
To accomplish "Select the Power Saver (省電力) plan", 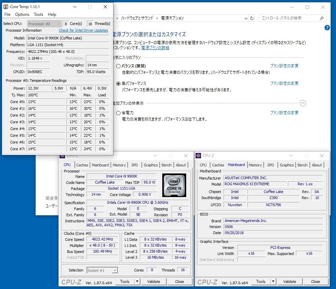I will point(118,113).
